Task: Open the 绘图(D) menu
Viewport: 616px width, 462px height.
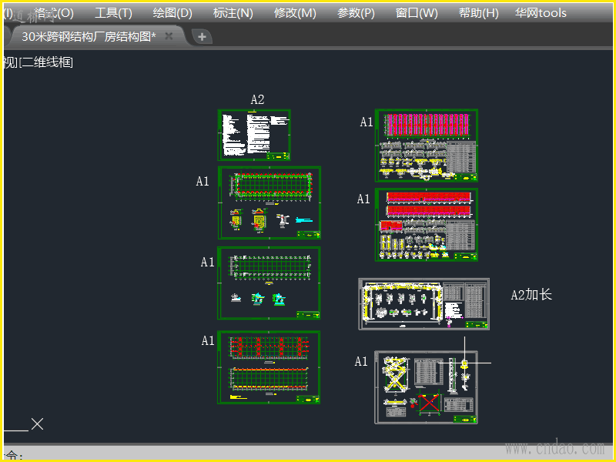Action: pyautogui.click(x=172, y=13)
